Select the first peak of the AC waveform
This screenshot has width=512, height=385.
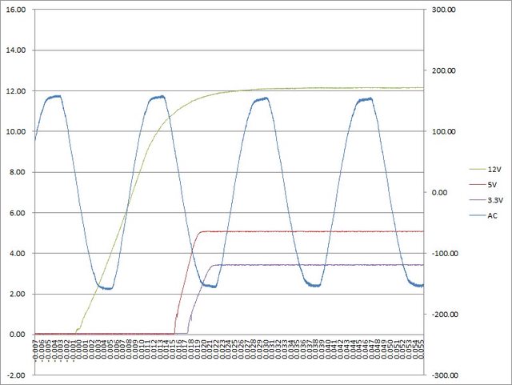54,96
